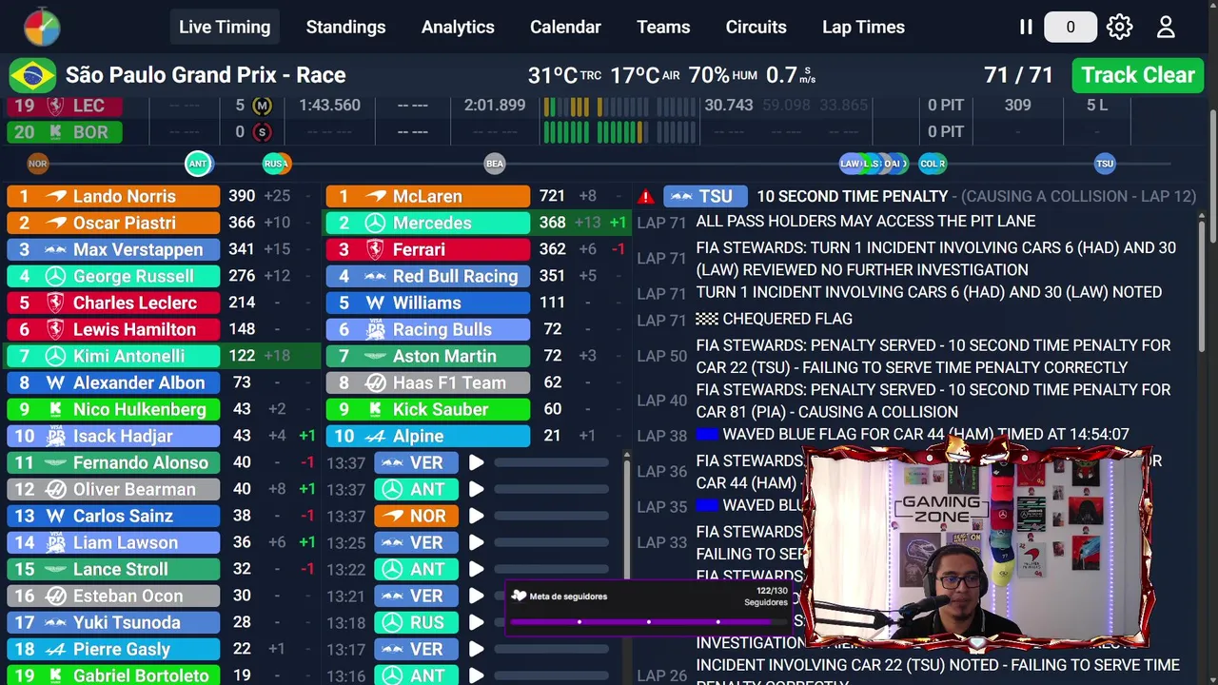The height and width of the screenshot is (685, 1218).
Task: Click the soft tyre icon for BOR
Action: click(x=262, y=132)
